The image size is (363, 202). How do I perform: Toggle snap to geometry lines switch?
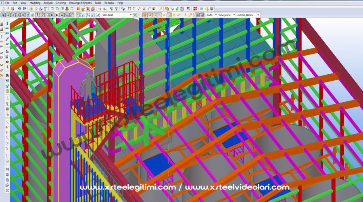coord(202,15)
